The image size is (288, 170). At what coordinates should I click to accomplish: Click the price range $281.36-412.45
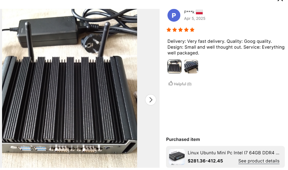pyautogui.click(x=205, y=161)
